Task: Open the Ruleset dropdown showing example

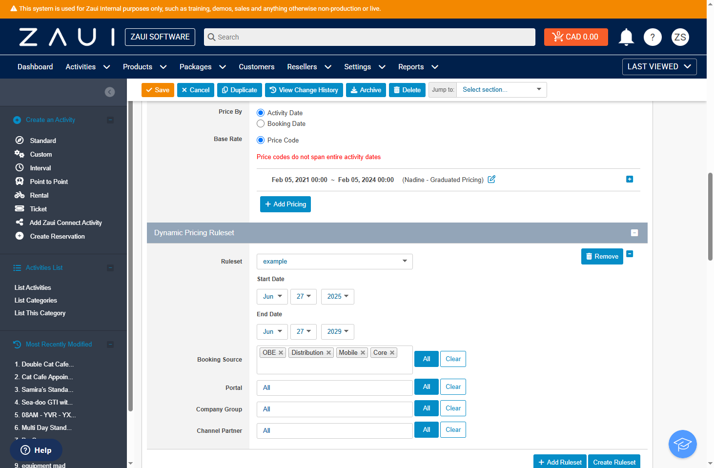Action: point(335,262)
